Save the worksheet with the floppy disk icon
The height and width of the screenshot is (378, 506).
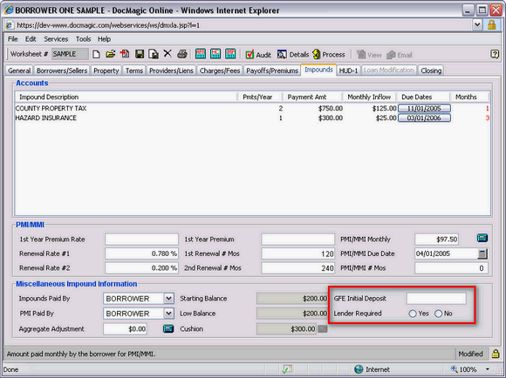[x=140, y=54]
